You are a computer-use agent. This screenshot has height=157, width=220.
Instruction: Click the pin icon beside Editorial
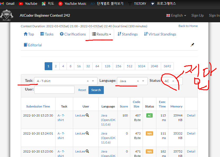pyautogui.click(x=192, y=45)
